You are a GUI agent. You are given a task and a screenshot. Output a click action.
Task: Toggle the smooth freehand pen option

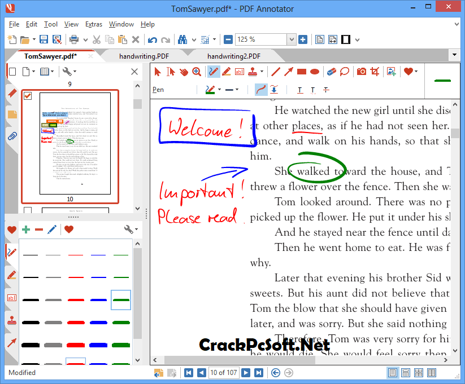(261, 90)
